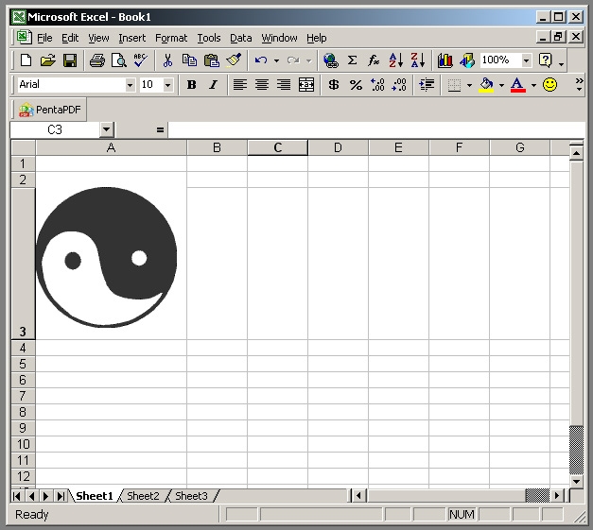Apply the yellow Fill Color bucket
This screenshot has width=593, height=530.
tap(486, 85)
